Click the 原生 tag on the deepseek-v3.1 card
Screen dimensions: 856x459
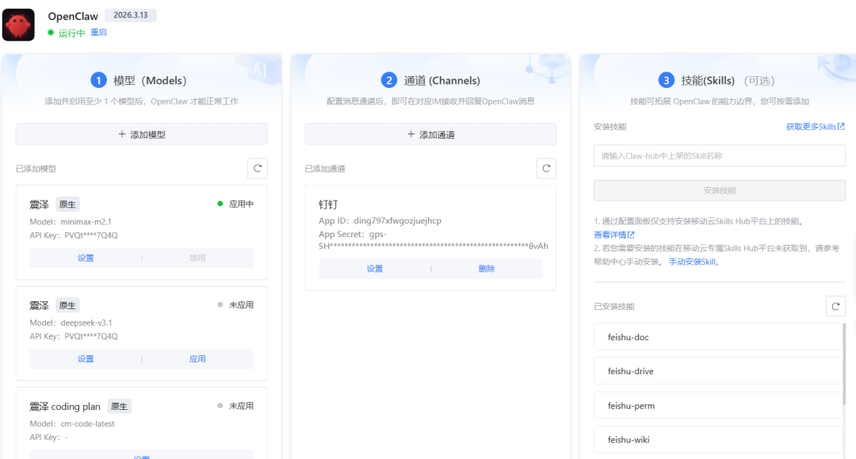tap(67, 306)
